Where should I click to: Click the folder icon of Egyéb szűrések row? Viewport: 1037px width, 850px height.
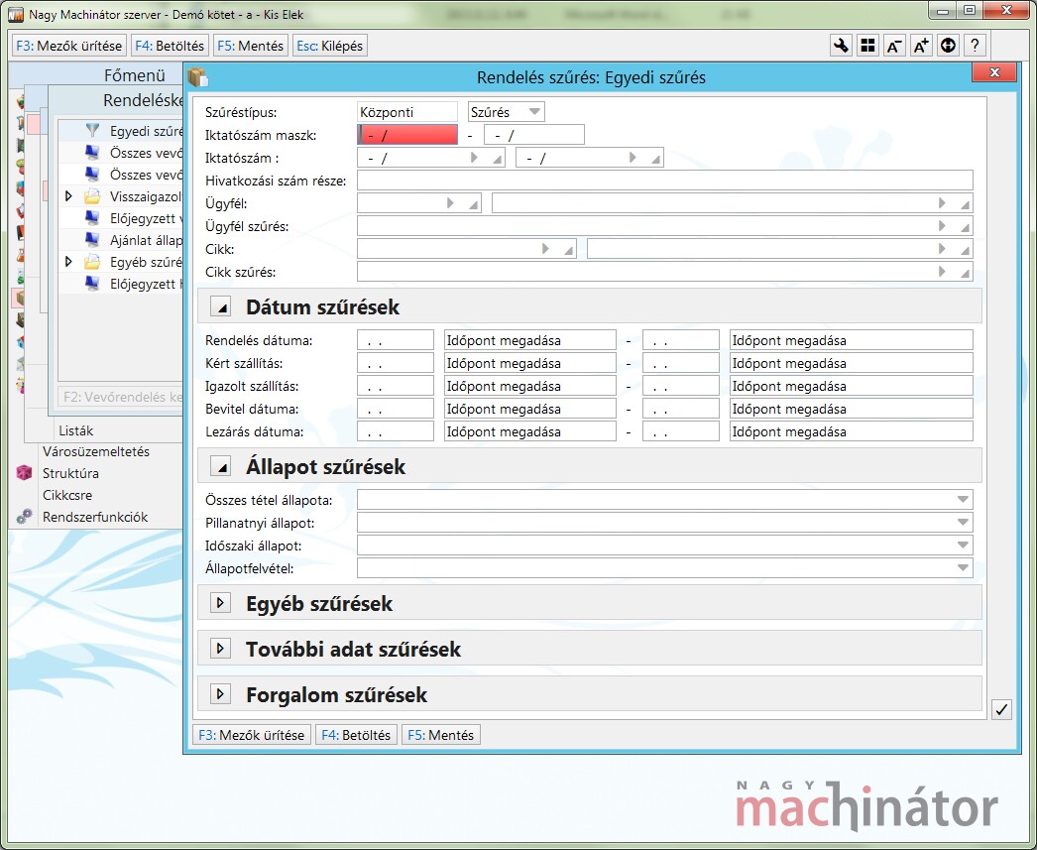pos(92,262)
